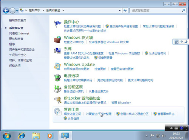The width and height of the screenshot is (189, 140).
Task: Click the greyed forward navigation button
Action: 12,11
